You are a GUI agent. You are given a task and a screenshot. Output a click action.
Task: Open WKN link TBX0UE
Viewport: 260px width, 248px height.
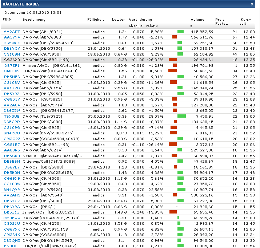12,117
